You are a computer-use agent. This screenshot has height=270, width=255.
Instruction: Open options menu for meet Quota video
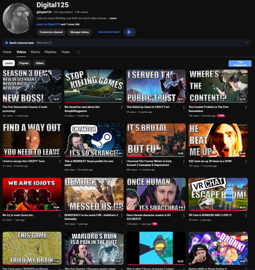coord(60,215)
